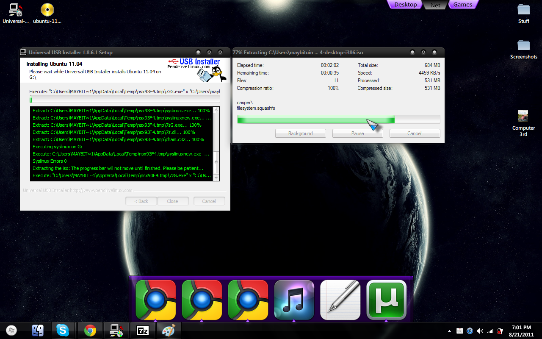This screenshot has width=542, height=339.
Task: Switch to the Games tab
Action: 462,4
